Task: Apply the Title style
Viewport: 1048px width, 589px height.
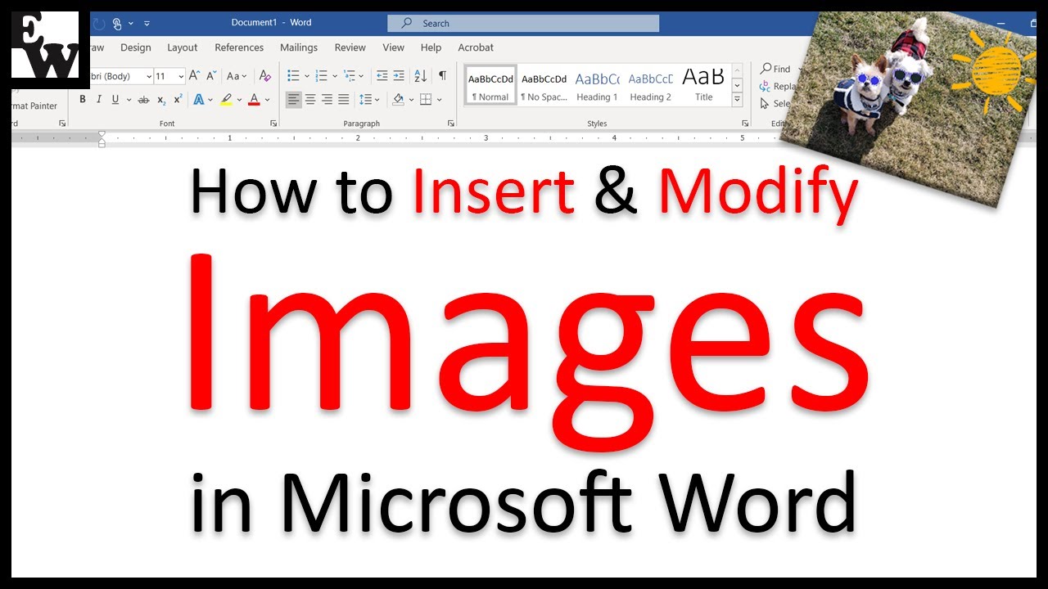Action: pyautogui.click(x=704, y=86)
